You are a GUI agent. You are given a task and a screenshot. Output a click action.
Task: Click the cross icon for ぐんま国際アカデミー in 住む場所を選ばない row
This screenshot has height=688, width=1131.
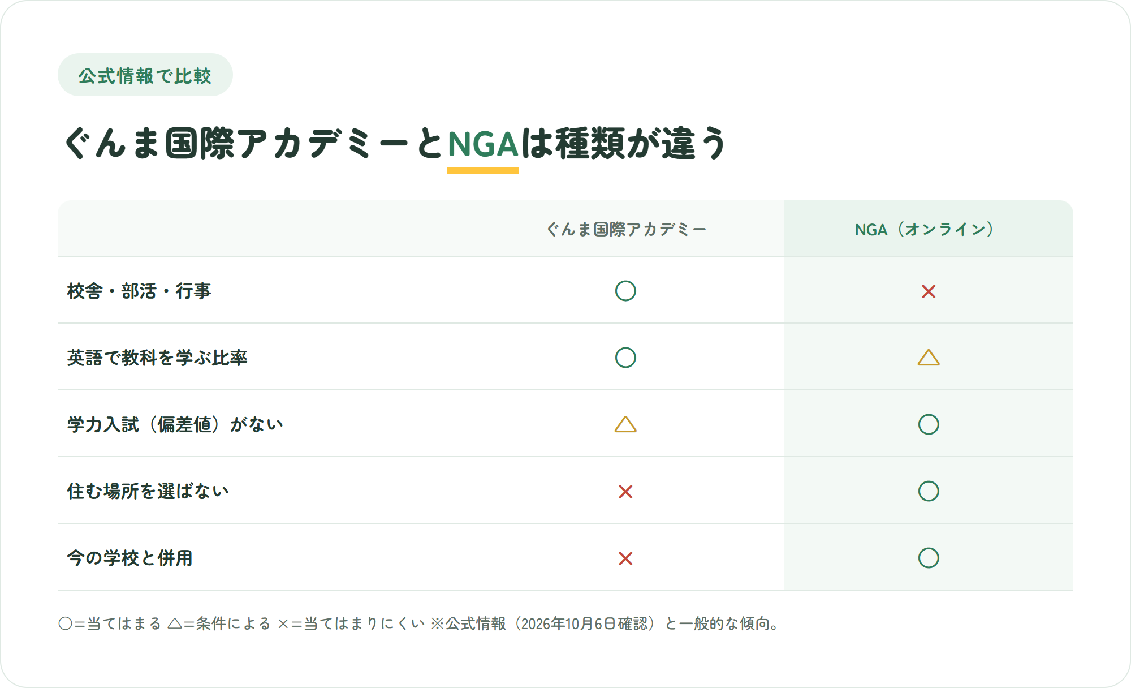click(x=625, y=492)
